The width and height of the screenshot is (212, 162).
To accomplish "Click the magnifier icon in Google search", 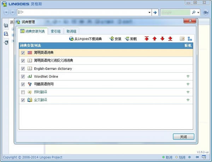I will click(194, 12).
